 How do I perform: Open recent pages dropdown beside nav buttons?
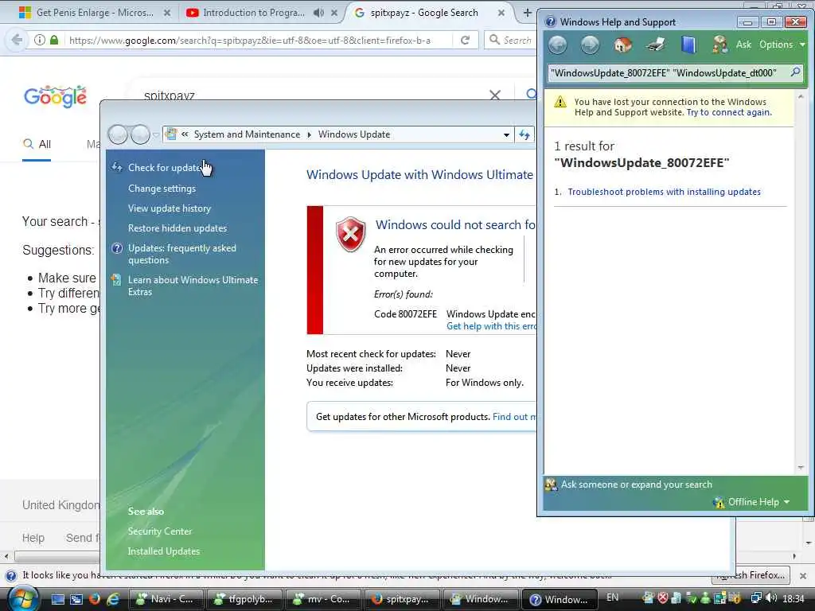[x=155, y=135]
